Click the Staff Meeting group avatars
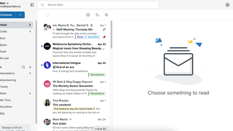This screenshot has height=131, width=233. (x=47, y=27)
